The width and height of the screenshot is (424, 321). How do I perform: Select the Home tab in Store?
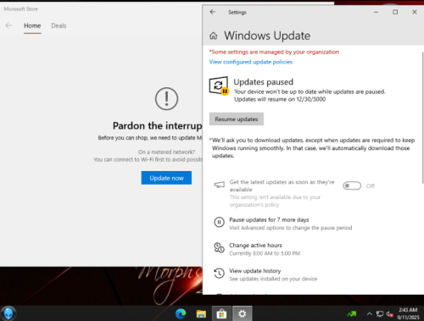(32, 25)
